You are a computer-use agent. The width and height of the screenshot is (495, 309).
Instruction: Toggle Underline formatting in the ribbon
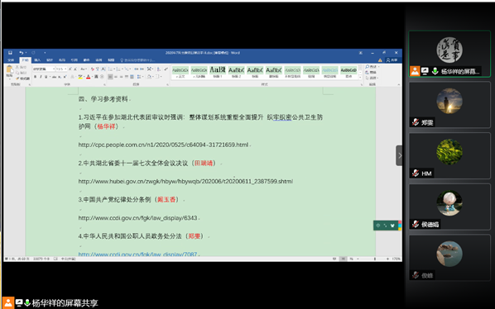click(x=46, y=77)
